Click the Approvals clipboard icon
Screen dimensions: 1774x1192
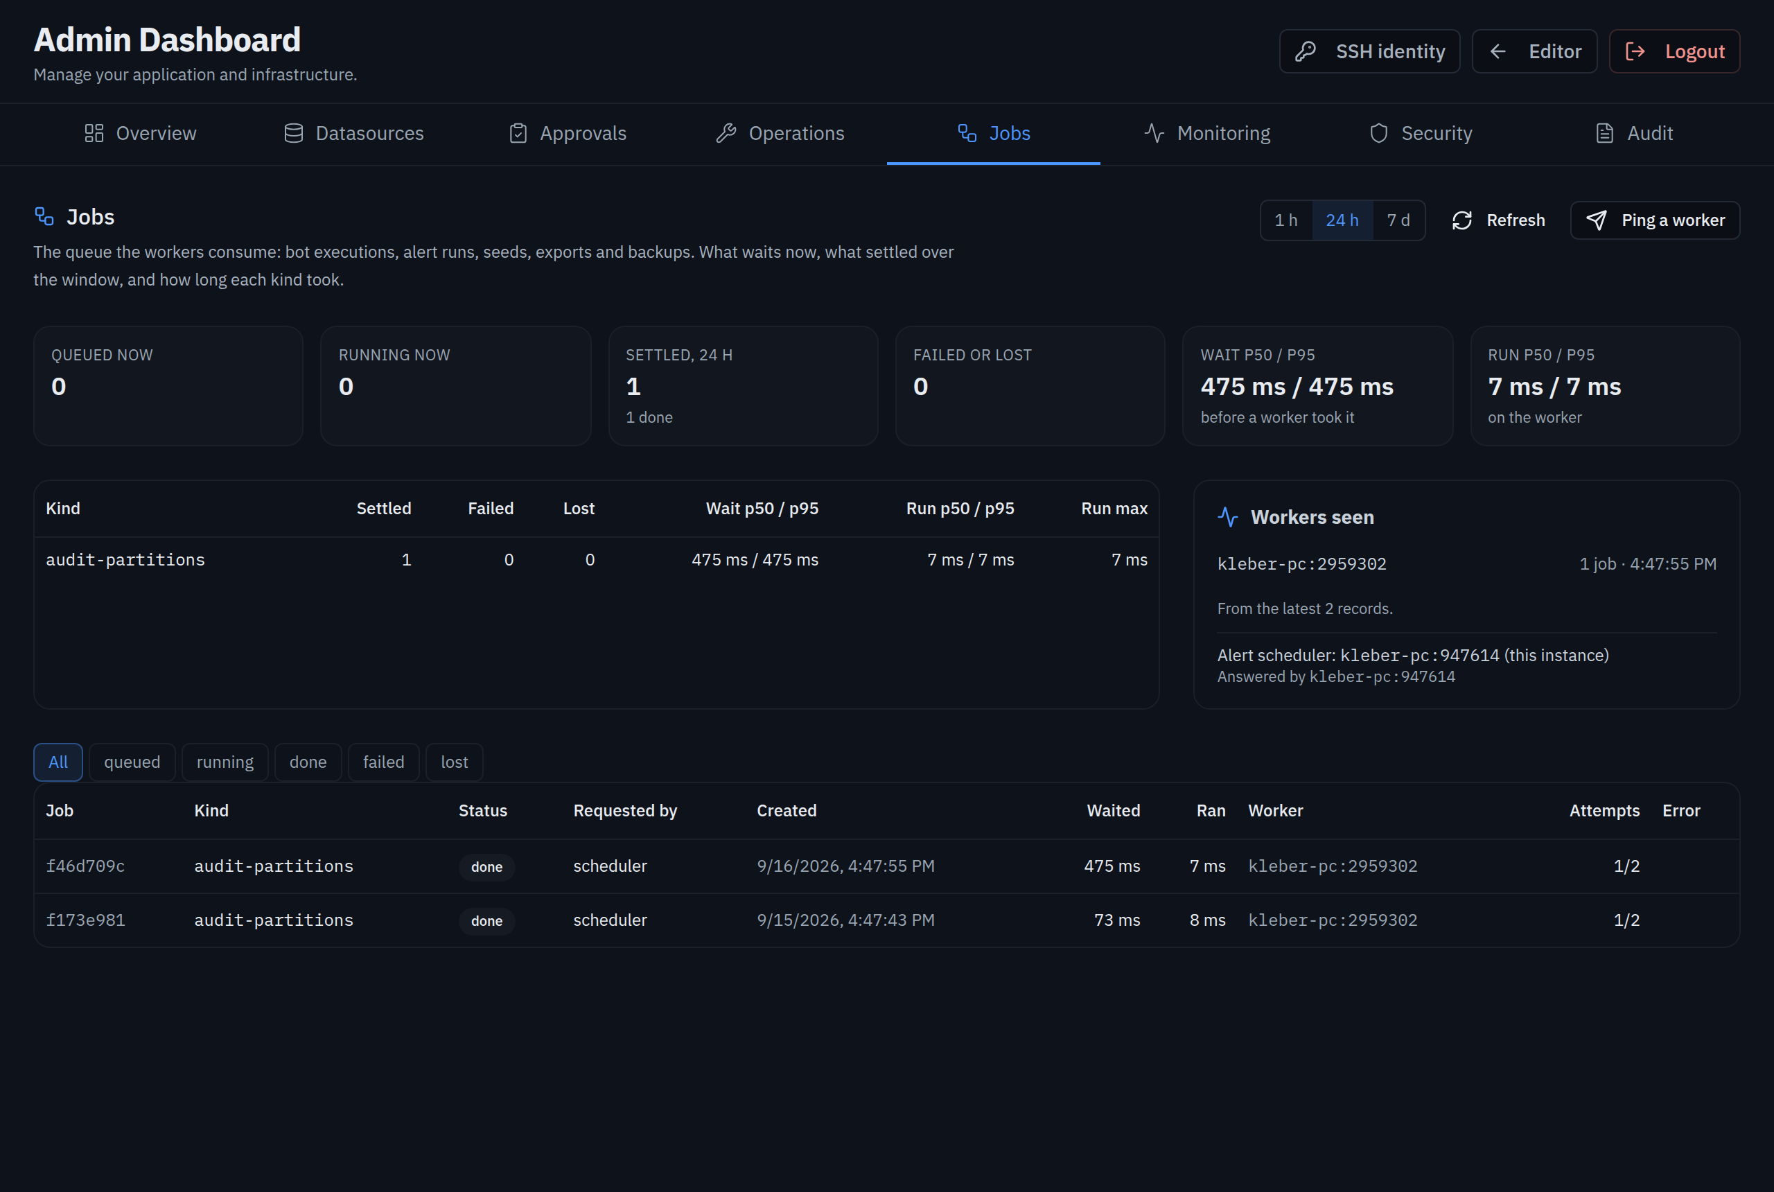pos(518,133)
